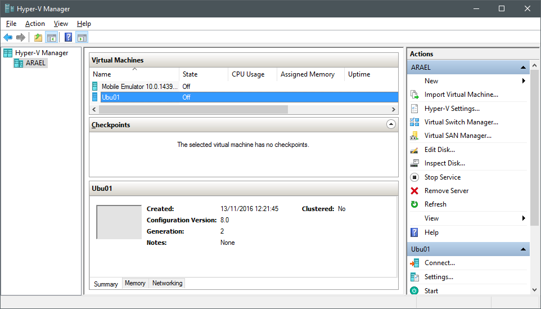Collapse the Checkpoints section chevron
541x309 pixels.
[x=391, y=124]
